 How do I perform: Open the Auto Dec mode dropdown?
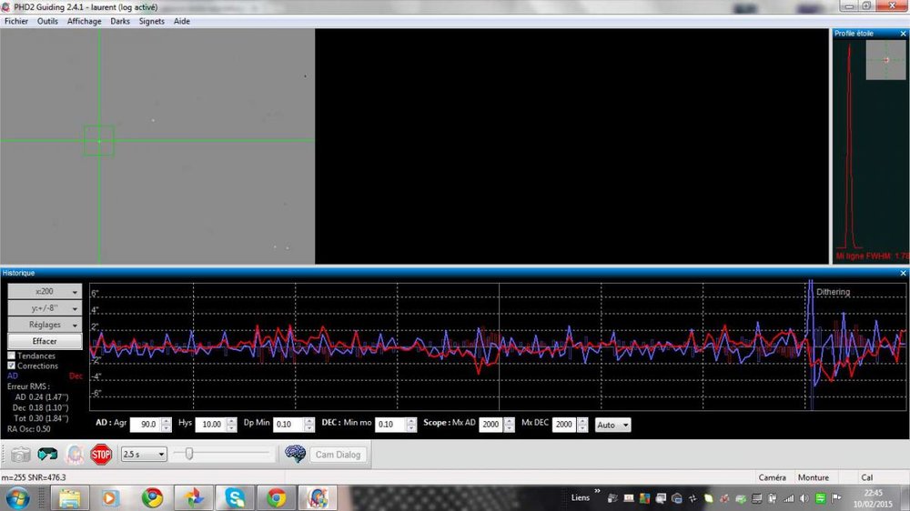point(612,426)
